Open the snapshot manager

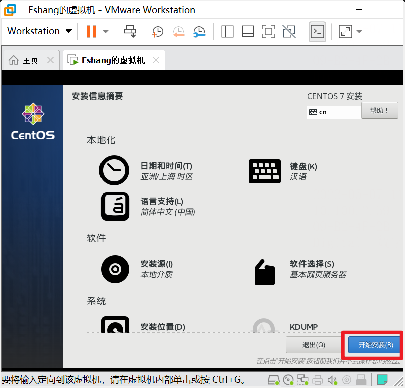click(x=199, y=32)
